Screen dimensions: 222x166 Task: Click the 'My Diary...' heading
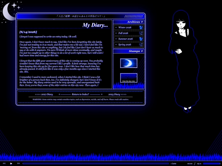pos(95,25)
